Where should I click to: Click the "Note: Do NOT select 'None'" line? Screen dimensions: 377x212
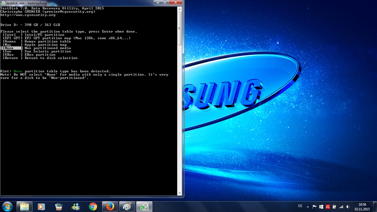tap(84, 75)
